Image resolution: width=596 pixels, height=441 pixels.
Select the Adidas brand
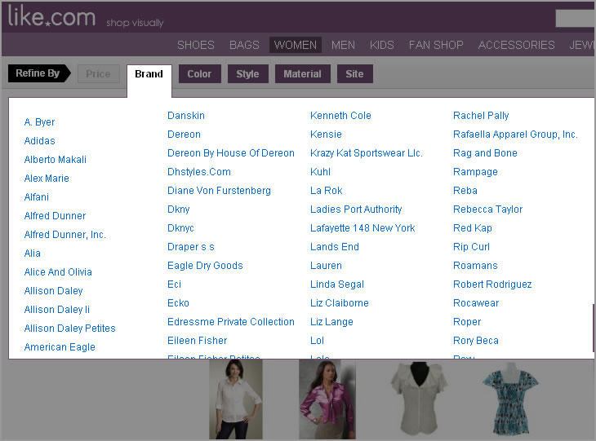coord(39,141)
